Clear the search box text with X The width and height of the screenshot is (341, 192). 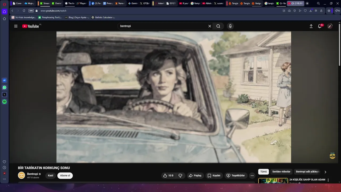pos(210,26)
